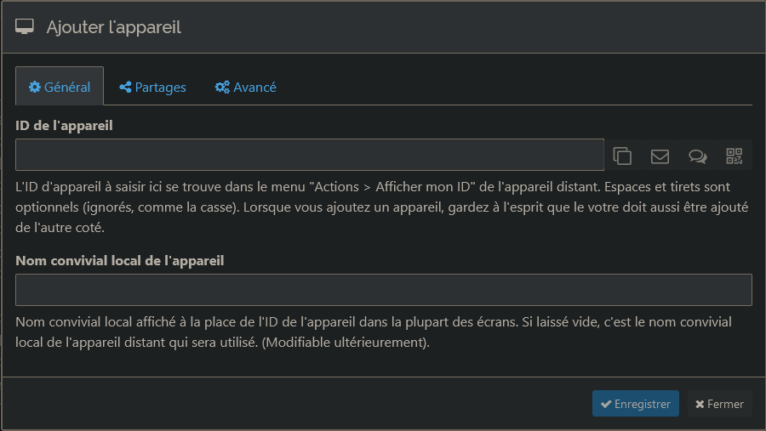Screen dimensions: 766x431
Task: Click the checkmark icon on Enregistrer
Action: 605,404
